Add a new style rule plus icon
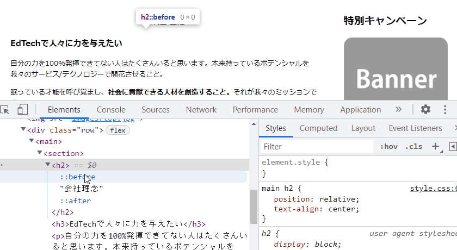Image resolution: width=457 pixels, height=250 pixels. pyautogui.click(x=435, y=146)
